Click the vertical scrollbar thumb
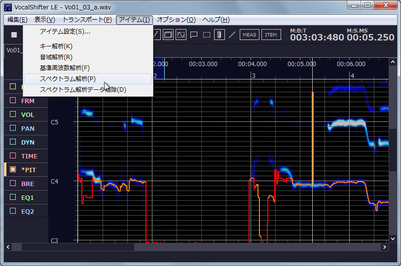The image size is (401, 266). click(x=393, y=150)
